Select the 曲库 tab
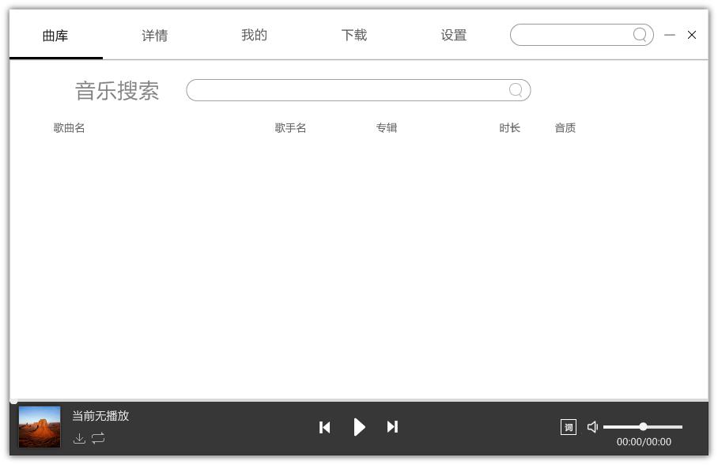The height and width of the screenshot is (465, 718). point(55,36)
